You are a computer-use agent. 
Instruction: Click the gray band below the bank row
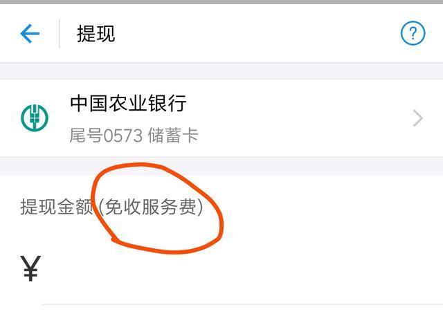point(221,166)
